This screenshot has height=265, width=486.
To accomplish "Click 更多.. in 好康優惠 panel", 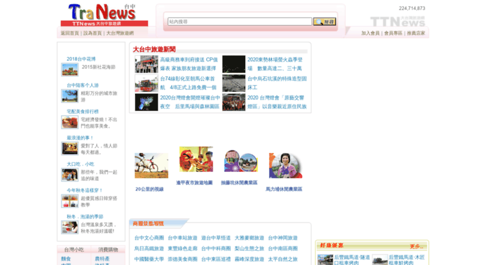I will [417, 246].
